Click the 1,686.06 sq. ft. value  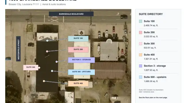151,81
